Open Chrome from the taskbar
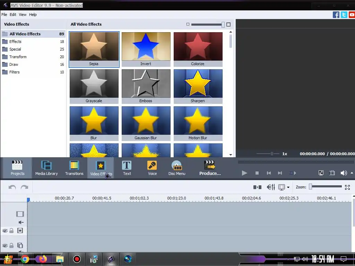This screenshot has height=266, width=355. (25, 259)
